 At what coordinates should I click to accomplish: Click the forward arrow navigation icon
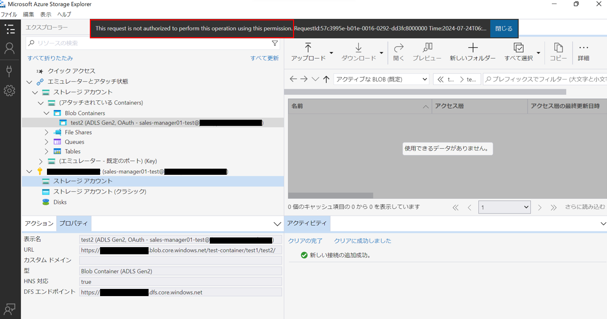tap(304, 79)
